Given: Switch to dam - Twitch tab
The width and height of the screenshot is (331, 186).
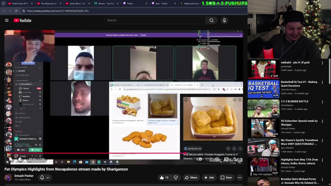Looking at the screenshot, I should point(163,4).
